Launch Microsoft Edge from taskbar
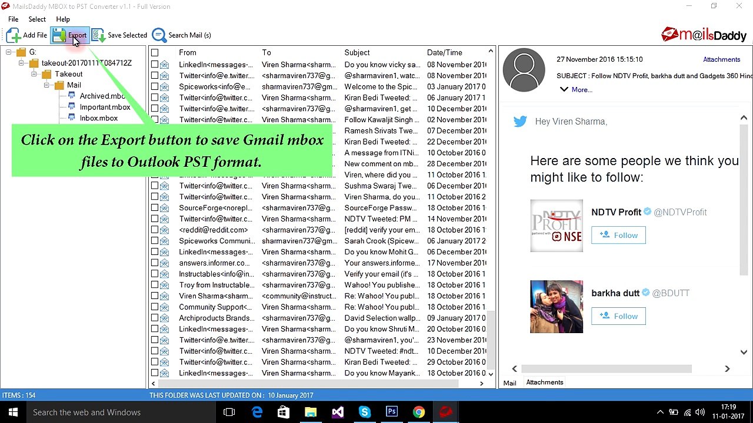 257,412
